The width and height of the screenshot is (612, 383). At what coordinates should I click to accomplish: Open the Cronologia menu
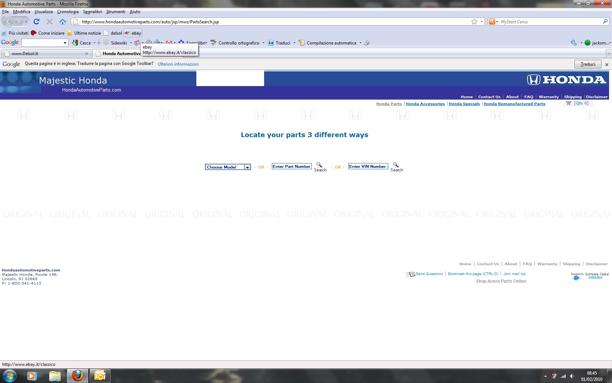click(x=68, y=12)
